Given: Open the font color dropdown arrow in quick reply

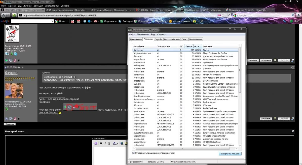Looking at the screenshot, I should point(118,143).
